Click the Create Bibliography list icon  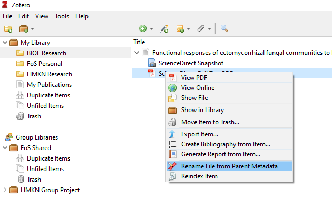[x=172, y=144]
